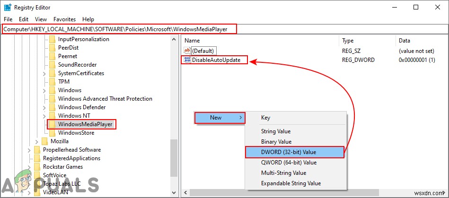Viewport: 449px width, 198px height.
Task: Select the WindowsMediaPlayer key
Action: point(85,124)
